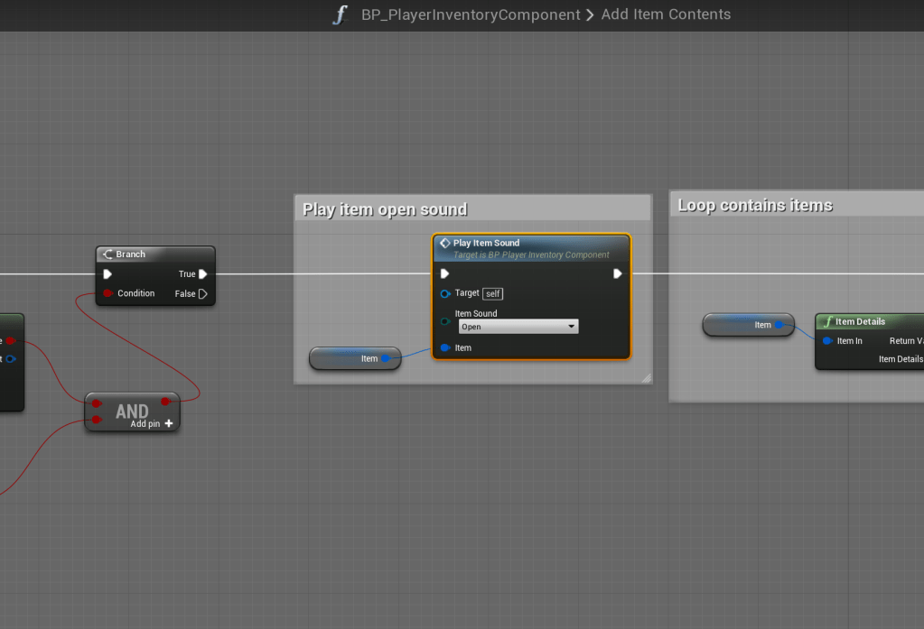The image size is (924, 629).
Task: Select the Item variable node in Play item open sound
Action: 355,358
